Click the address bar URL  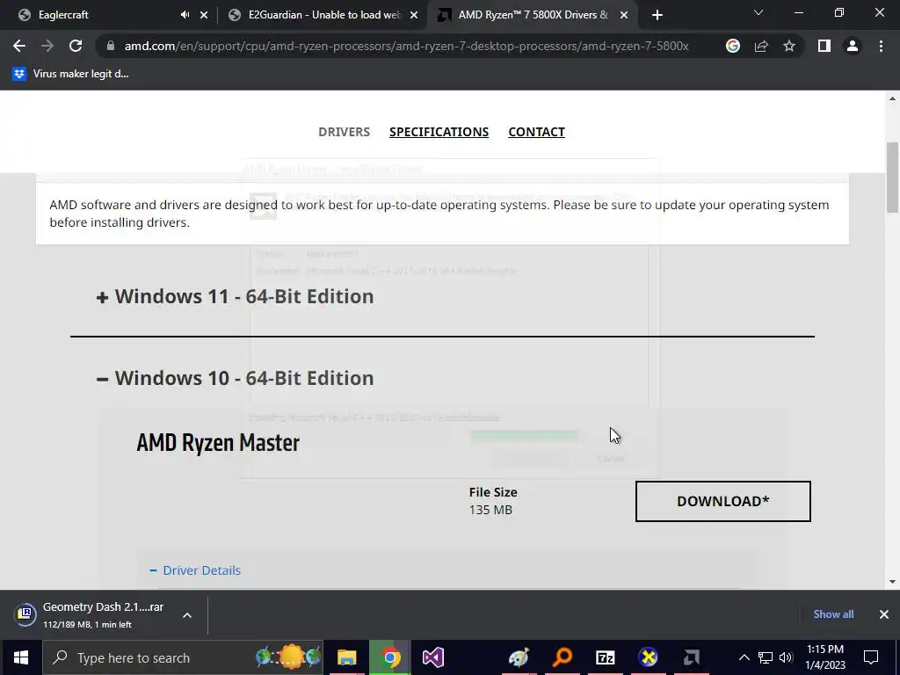pyautogui.click(x=406, y=46)
